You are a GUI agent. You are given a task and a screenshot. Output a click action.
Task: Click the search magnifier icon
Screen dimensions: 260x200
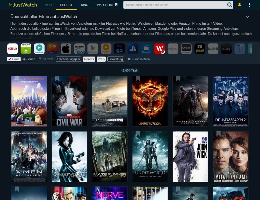[x=230, y=5]
